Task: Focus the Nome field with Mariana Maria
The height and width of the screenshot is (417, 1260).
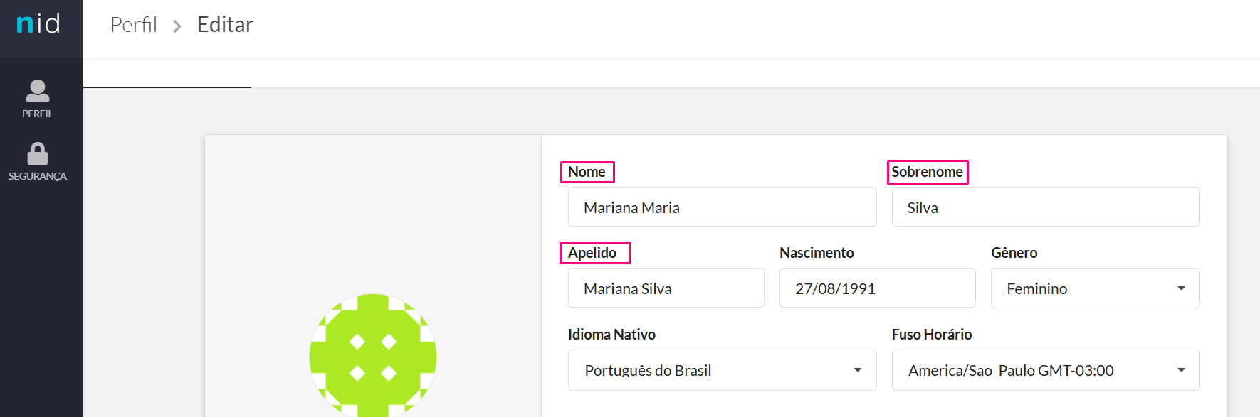Action: click(x=722, y=207)
